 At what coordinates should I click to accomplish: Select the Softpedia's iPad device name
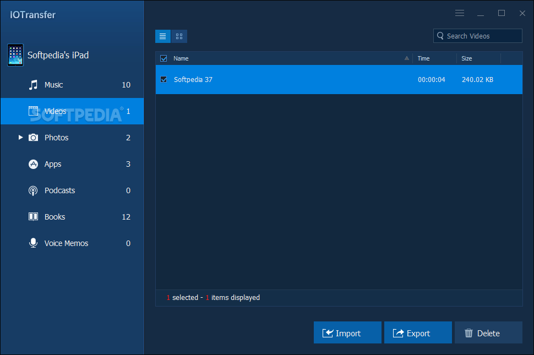click(x=58, y=55)
